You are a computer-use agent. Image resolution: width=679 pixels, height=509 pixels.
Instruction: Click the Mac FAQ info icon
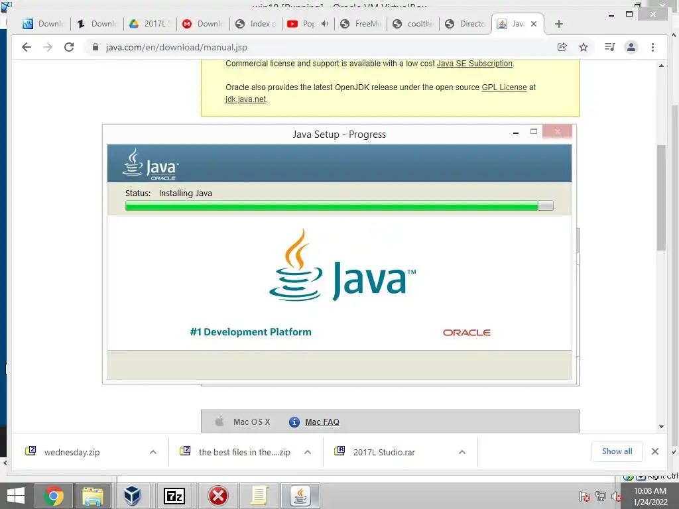pos(294,422)
